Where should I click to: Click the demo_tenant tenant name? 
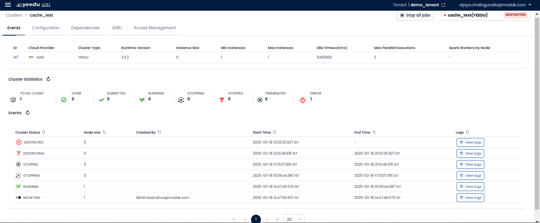(425, 5)
